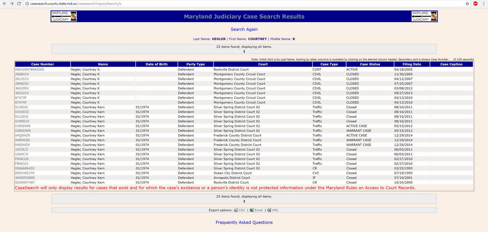Open the Adblock Plus extension icon
This screenshot has width=488, height=232.
475,3
